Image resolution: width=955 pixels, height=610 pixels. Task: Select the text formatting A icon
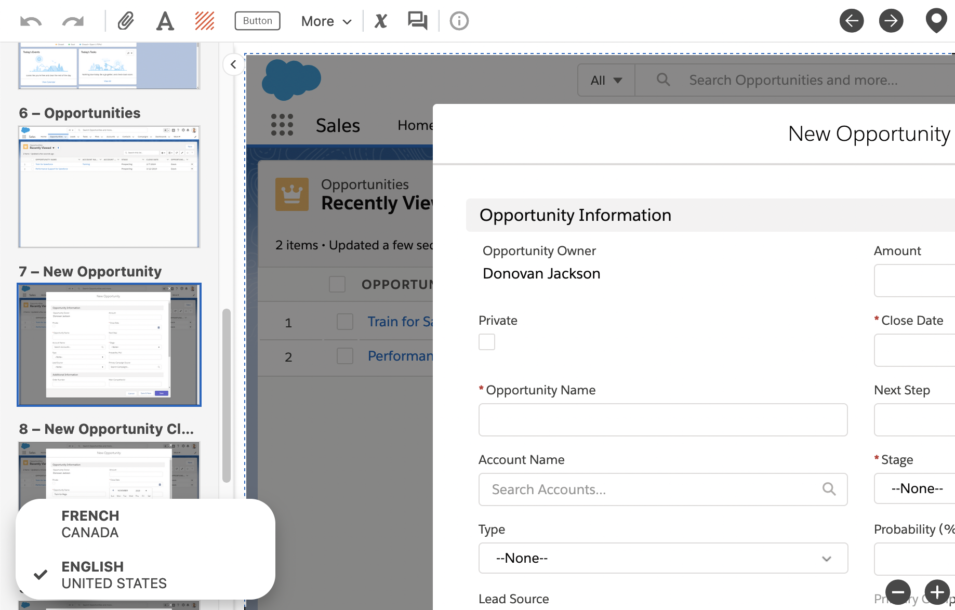pyautogui.click(x=165, y=21)
